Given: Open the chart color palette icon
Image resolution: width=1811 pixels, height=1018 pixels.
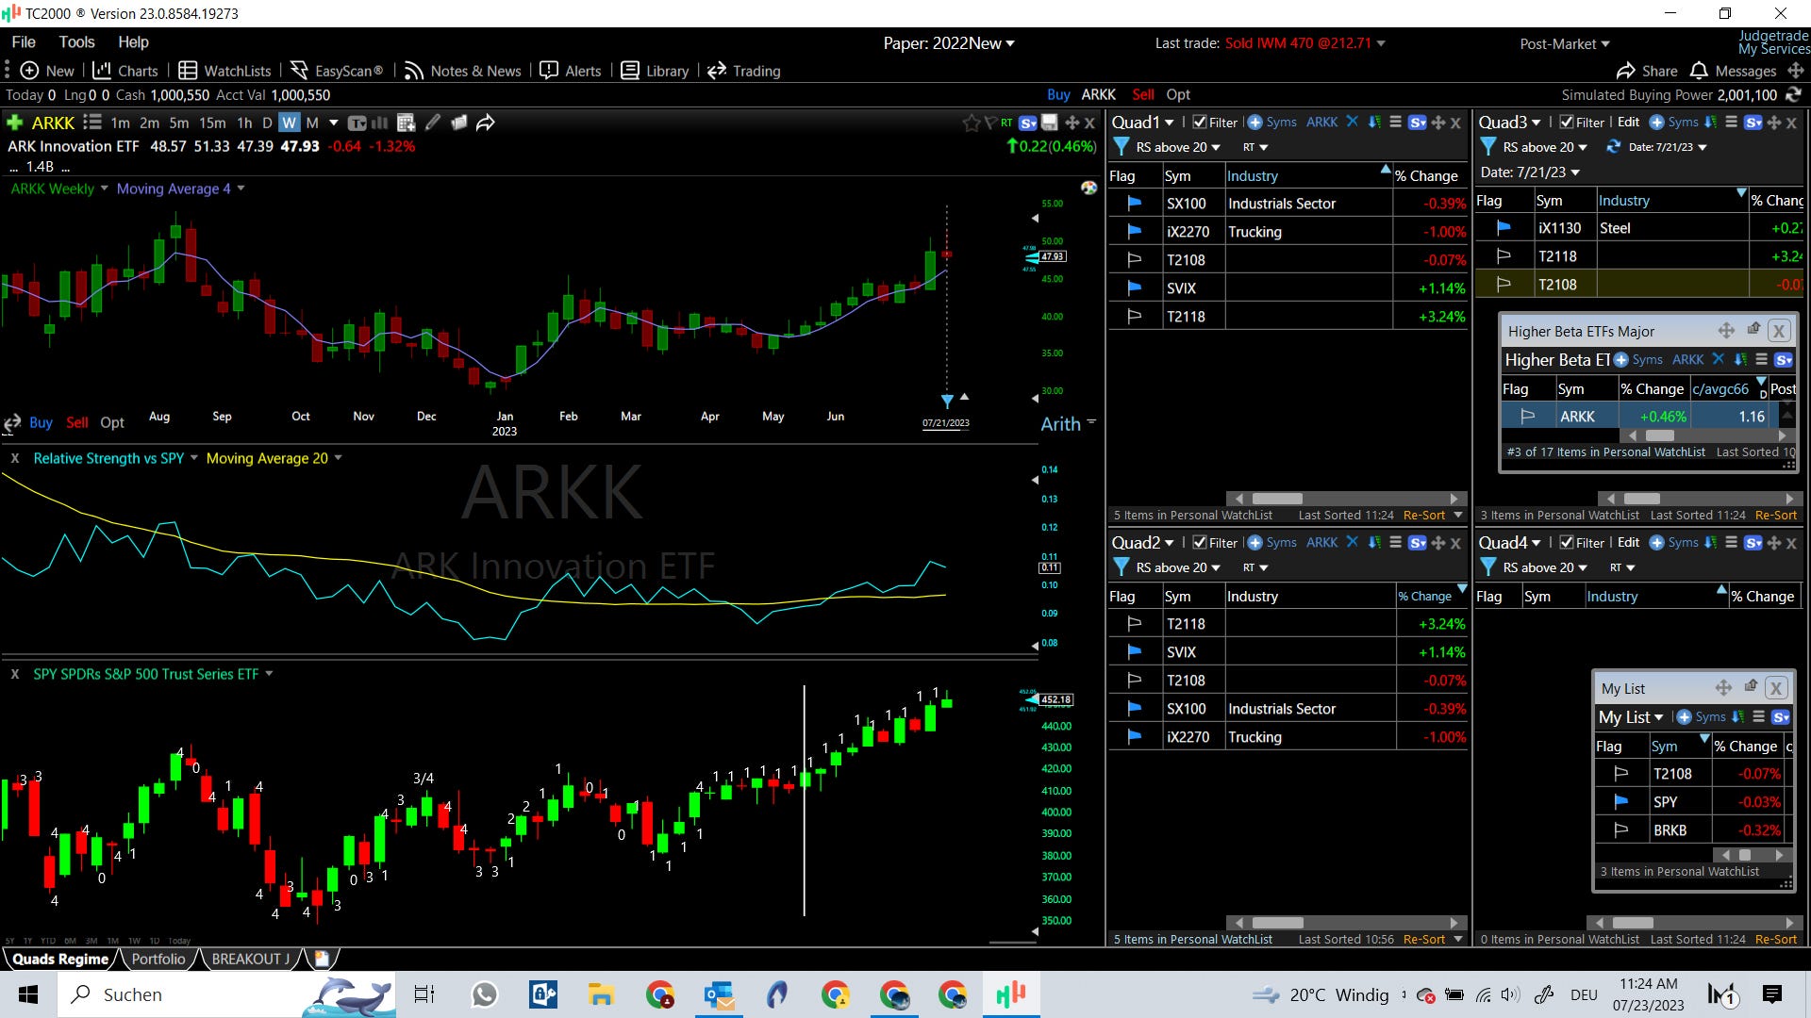Looking at the screenshot, I should [1088, 188].
